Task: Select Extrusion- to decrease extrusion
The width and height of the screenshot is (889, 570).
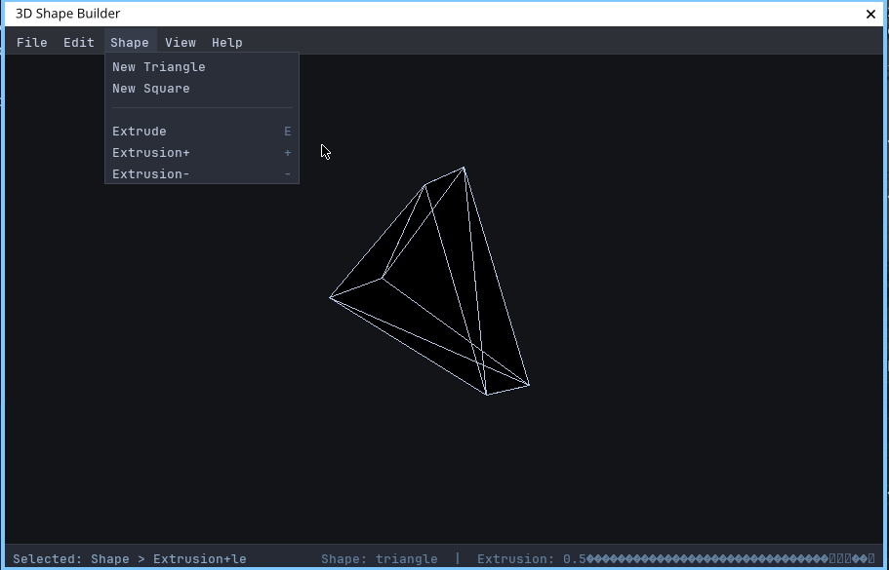Action: [202, 173]
